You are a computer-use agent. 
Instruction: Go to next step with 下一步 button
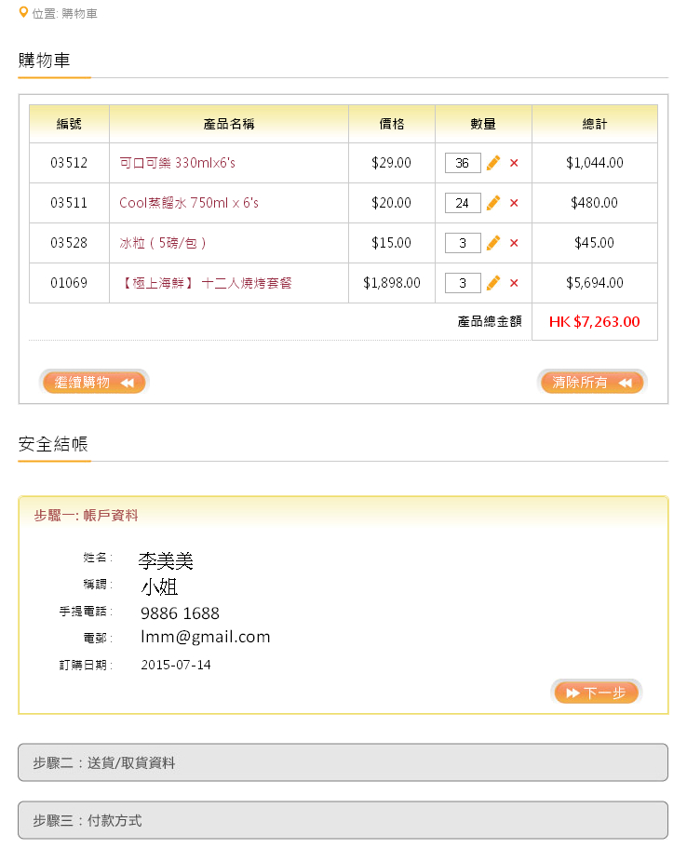click(597, 693)
